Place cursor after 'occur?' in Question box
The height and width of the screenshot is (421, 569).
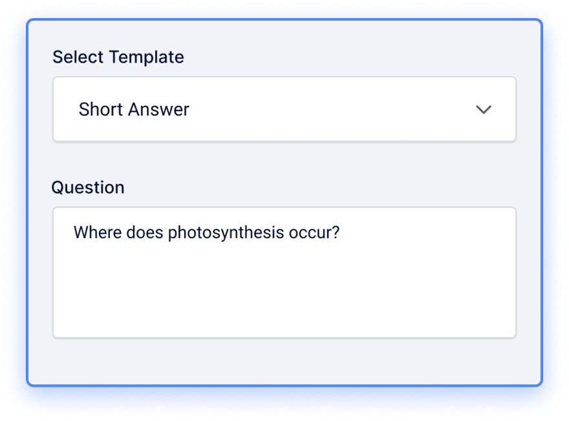pos(341,232)
